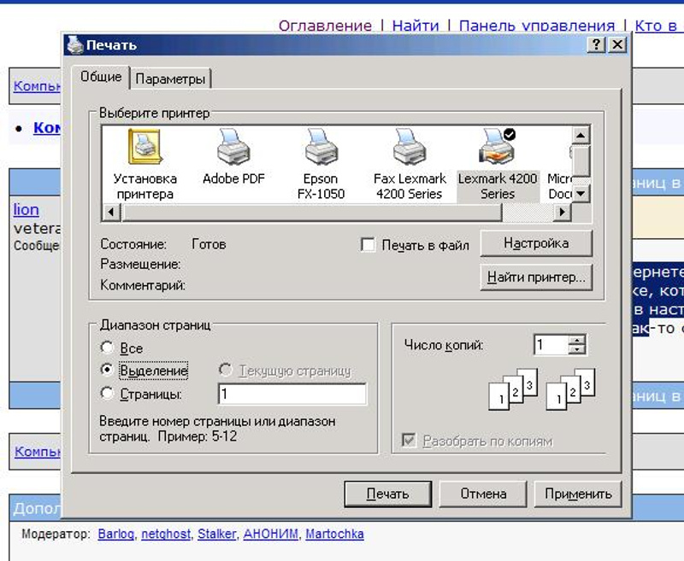Select the Текущую страницу radio button

[225, 370]
